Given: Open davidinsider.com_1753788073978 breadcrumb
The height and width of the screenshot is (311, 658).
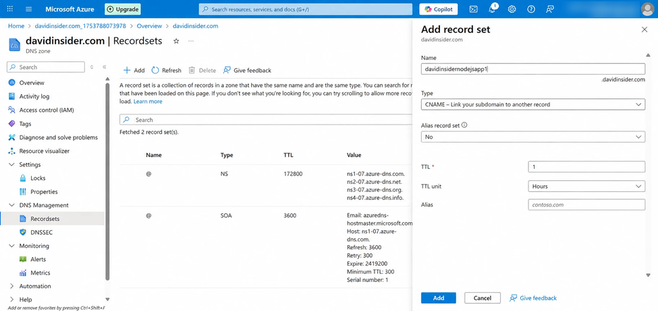Looking at the screenshot, I should (80, 26).
